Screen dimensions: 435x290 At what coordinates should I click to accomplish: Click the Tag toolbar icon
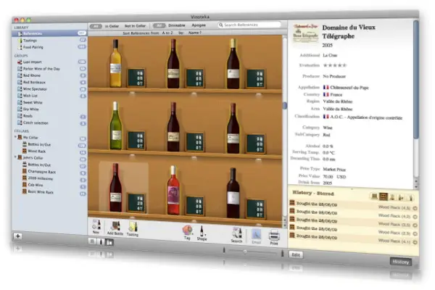click(187, 233)
